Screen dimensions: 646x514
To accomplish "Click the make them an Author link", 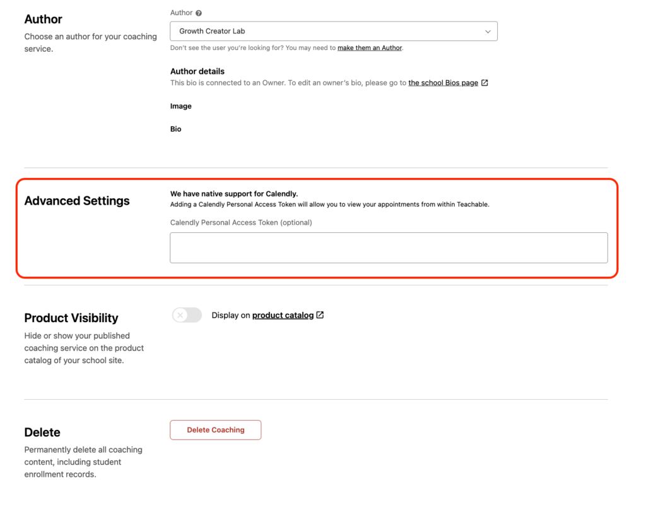I will point(369,47).
